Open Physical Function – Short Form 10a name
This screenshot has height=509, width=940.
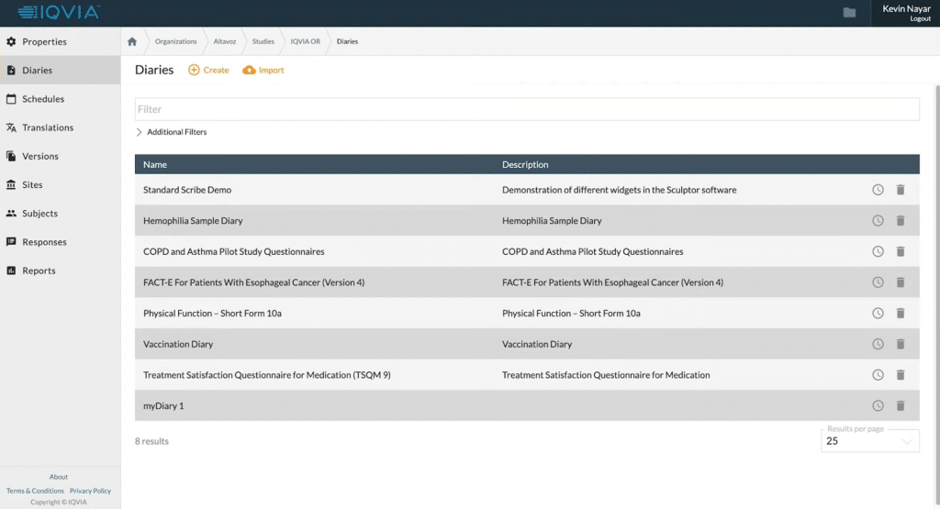(212, 313)
